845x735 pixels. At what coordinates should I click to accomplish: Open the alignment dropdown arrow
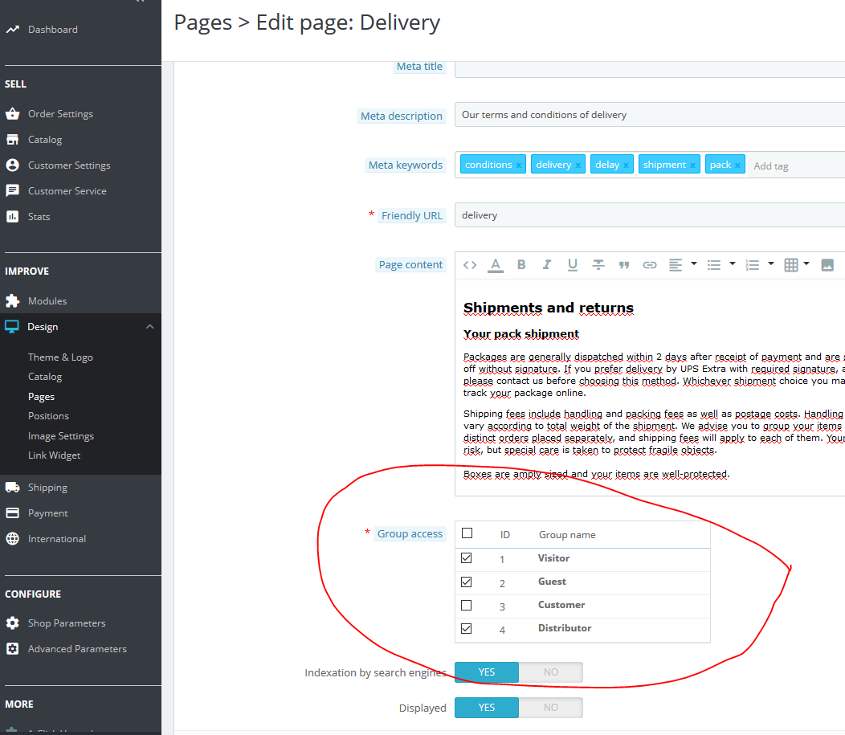(x=694, y=263)
